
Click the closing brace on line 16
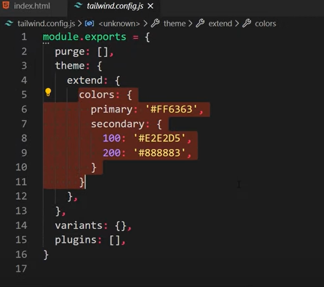pos(46,254)
